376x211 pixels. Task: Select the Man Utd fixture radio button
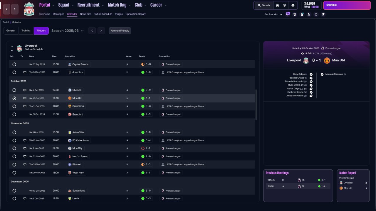[14, 98]
